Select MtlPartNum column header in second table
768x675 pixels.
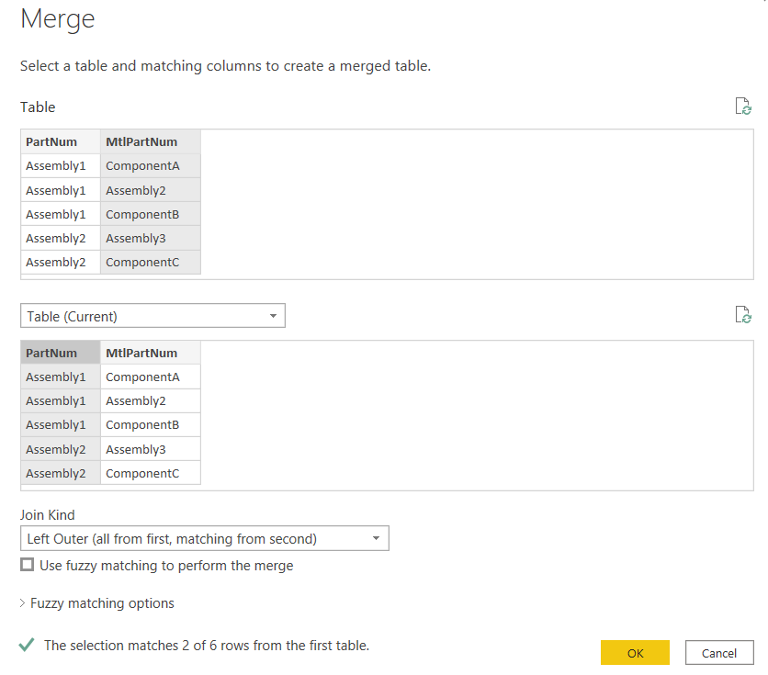click(151, 353)
